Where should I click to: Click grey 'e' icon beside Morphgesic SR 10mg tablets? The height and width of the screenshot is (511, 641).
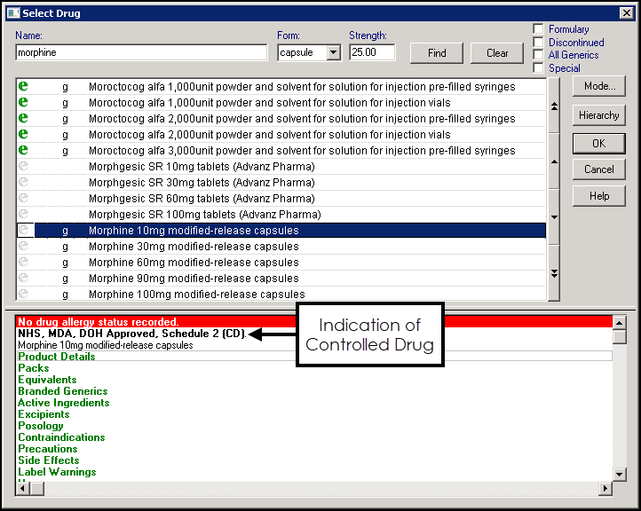(24, 166)
